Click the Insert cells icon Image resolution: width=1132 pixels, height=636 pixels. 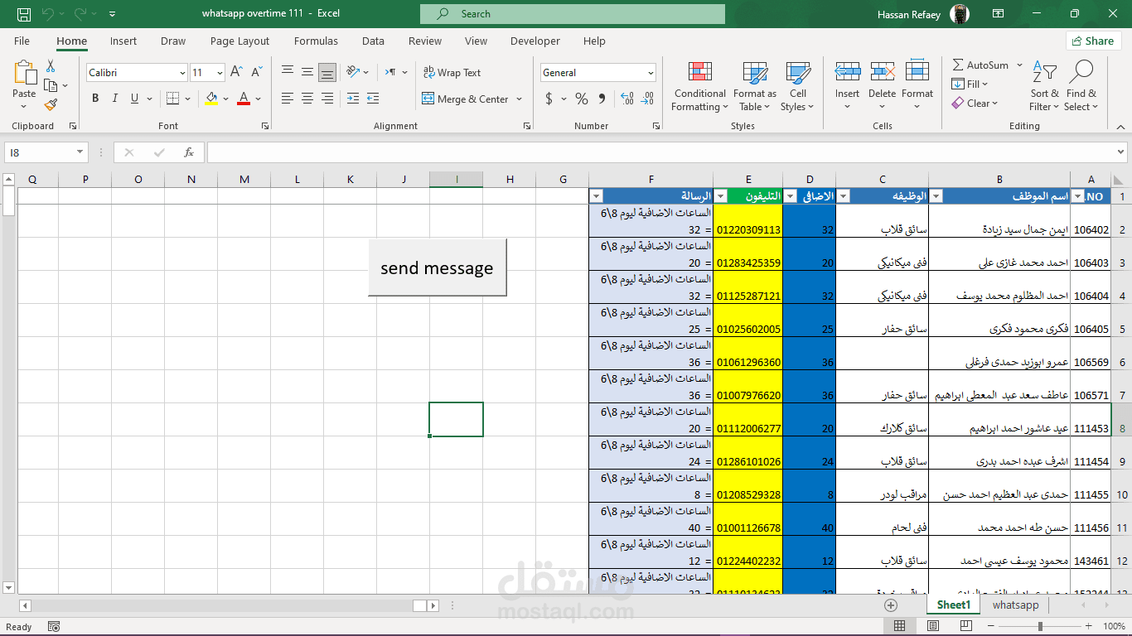pos(847,71)
